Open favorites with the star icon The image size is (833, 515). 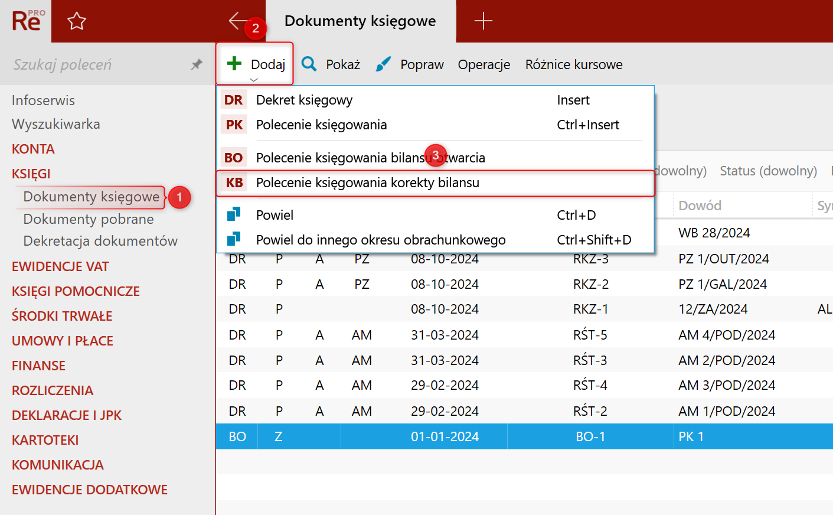77,21
